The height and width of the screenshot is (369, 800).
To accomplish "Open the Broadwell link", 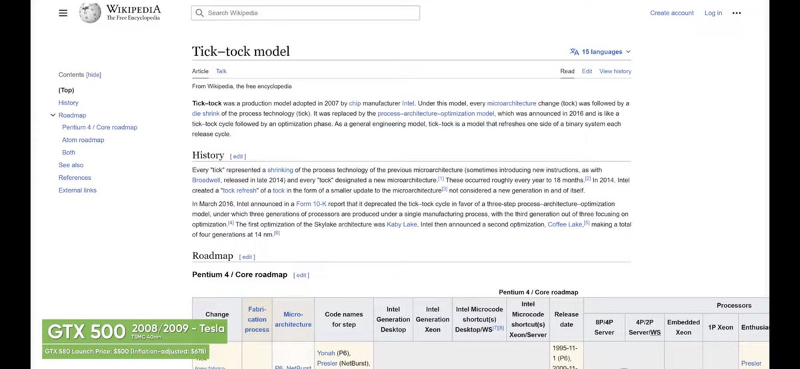I will pyautogui.click(x=207, y=180).
